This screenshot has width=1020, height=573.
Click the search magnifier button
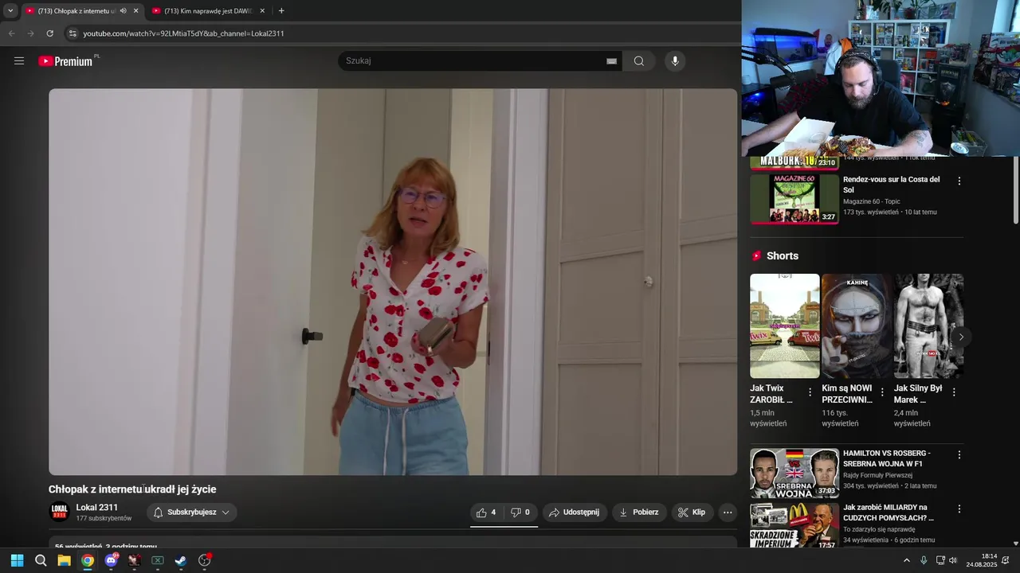pos(639,61)
